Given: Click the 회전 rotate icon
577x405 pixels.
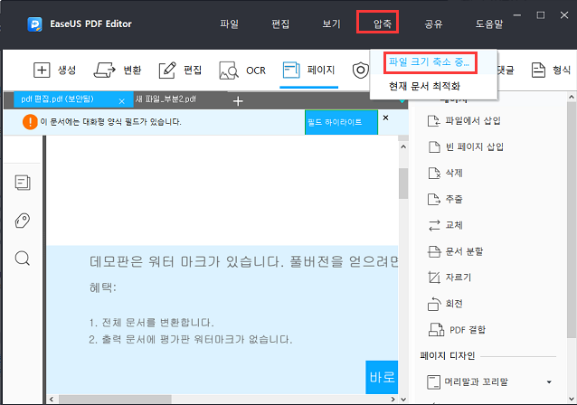Looking at the screenshot, I should 434,304.
